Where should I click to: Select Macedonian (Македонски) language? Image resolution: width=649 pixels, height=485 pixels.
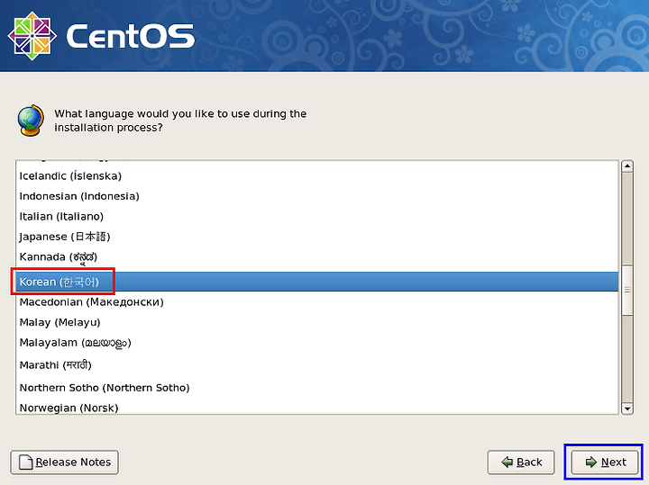[x=316, y=302]
